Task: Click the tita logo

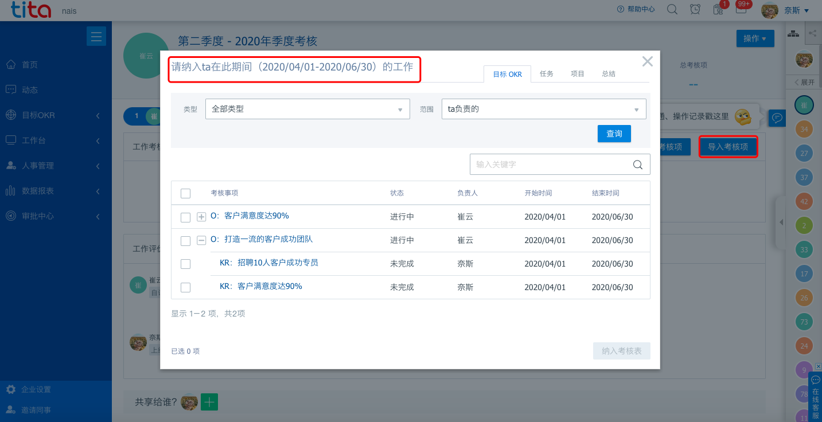Action: coord(30,11)
